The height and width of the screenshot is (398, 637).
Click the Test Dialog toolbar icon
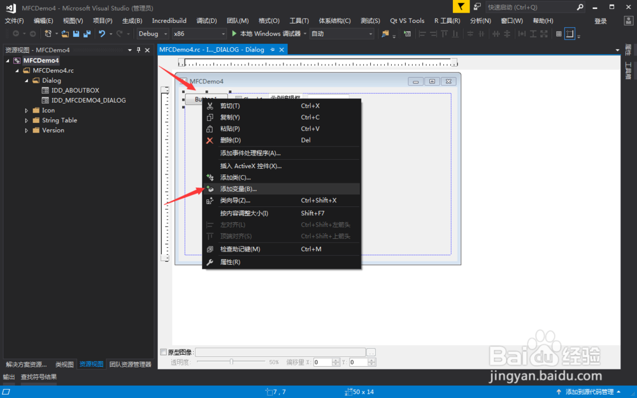[x=407, y=34]
